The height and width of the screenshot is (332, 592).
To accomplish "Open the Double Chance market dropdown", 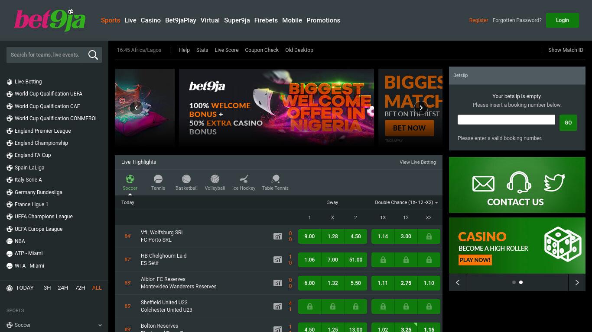I will tap(407, 202).
